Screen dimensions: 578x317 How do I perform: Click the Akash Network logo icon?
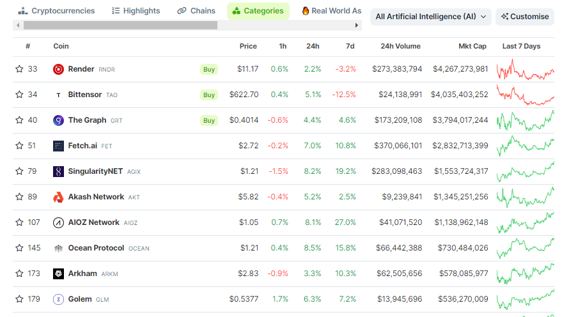pyautogui.click(x=58, y=197)
